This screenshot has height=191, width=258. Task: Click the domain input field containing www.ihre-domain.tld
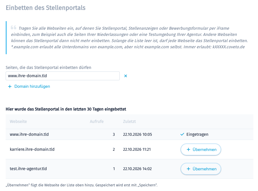point(62,76)
